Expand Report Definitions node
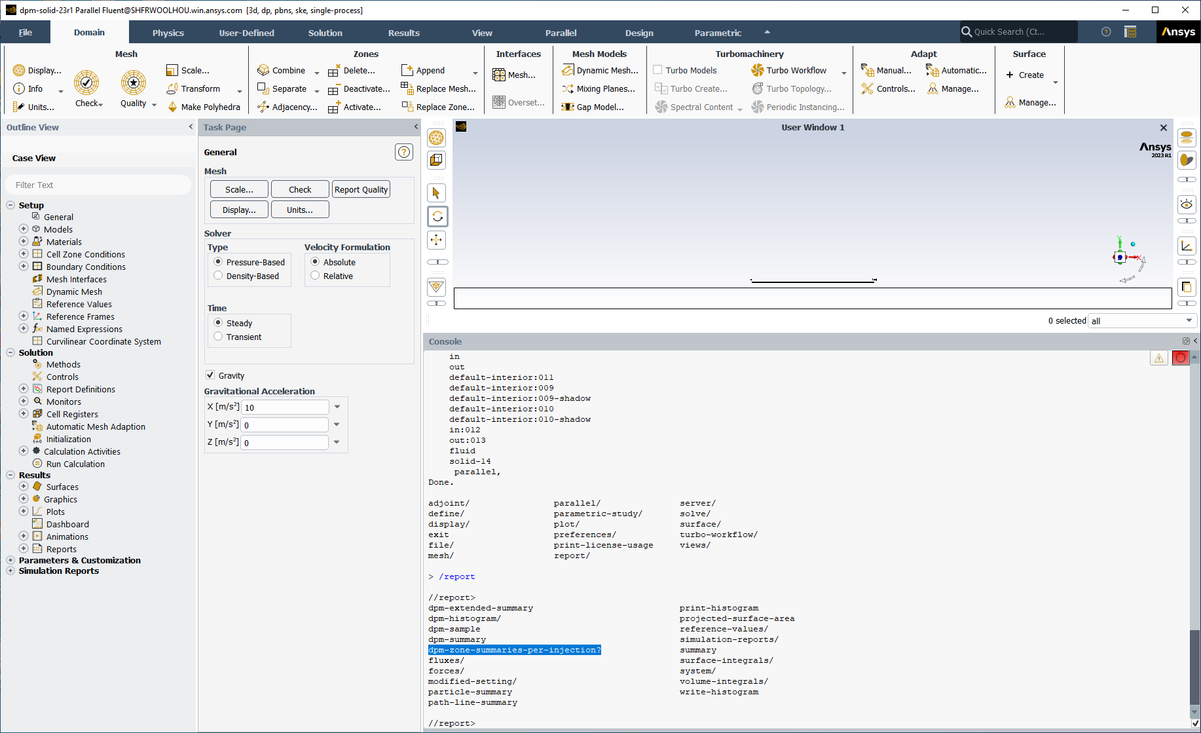Screen dimensions: 1201x733 (24, 389)
